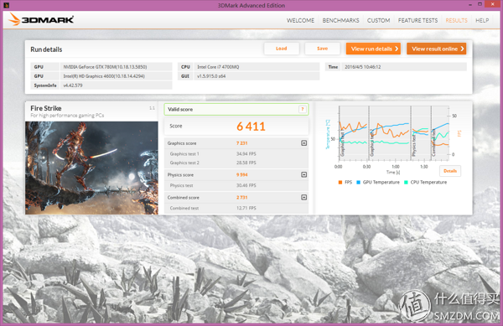
Task: Expand the Graphics score section
Action: (303, 143)
